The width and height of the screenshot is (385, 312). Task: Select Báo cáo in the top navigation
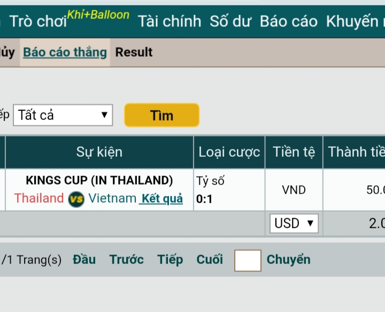(289, 21)
